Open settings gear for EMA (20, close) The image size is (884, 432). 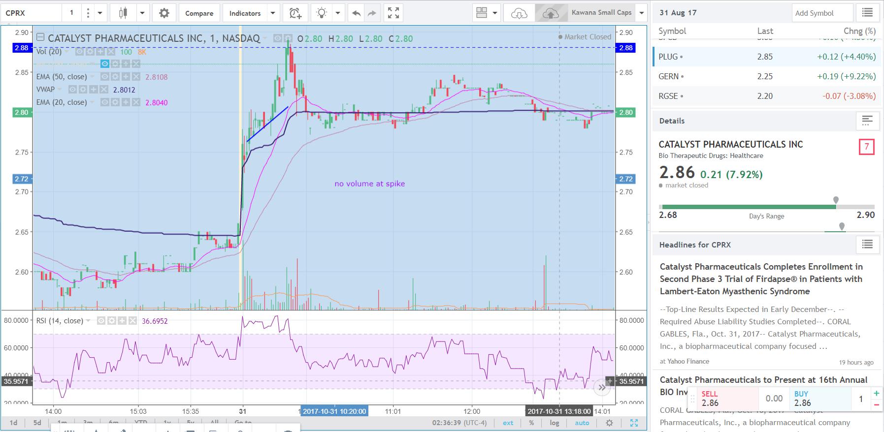115,102
